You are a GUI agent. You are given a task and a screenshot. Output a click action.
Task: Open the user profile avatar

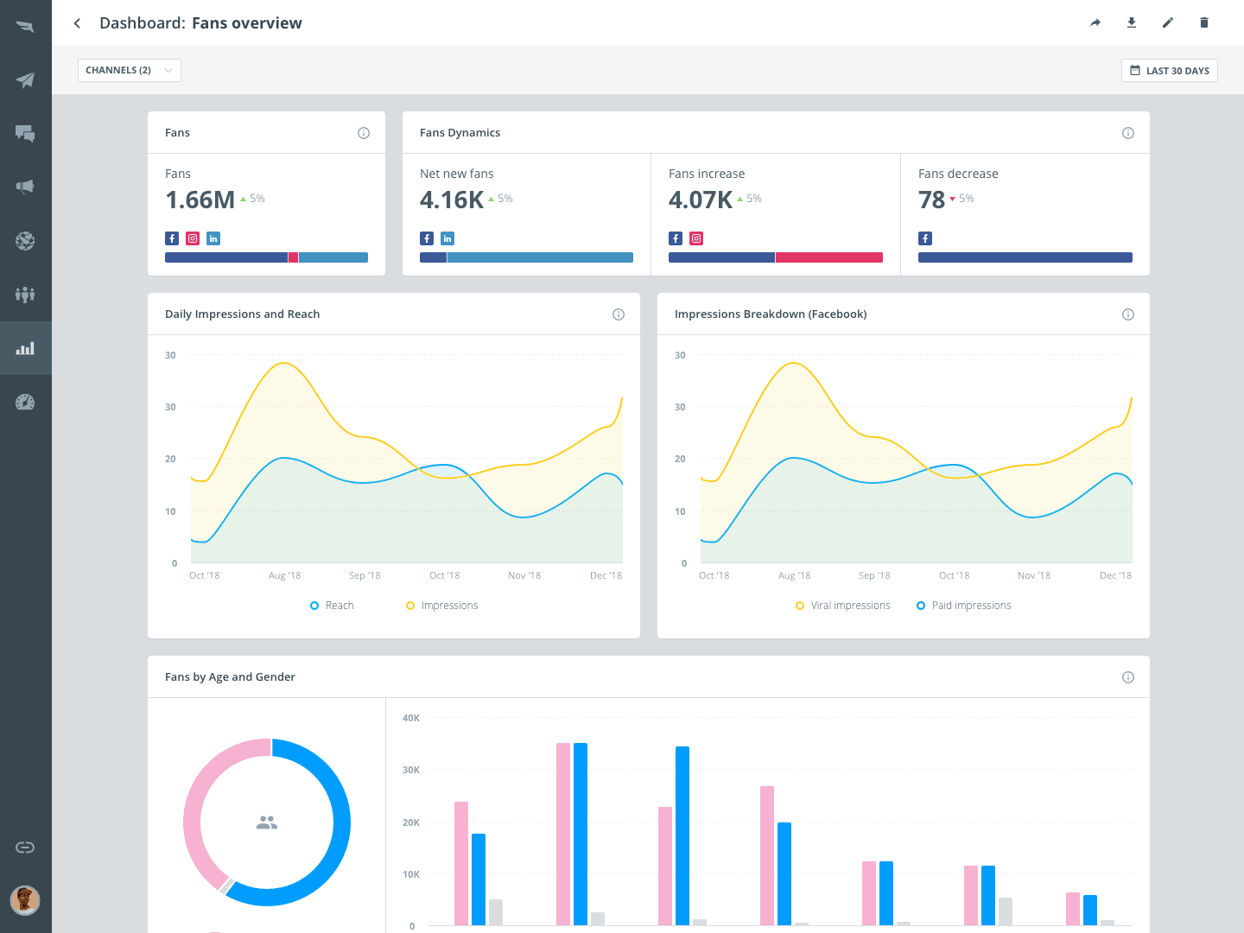tap(25, 900)
